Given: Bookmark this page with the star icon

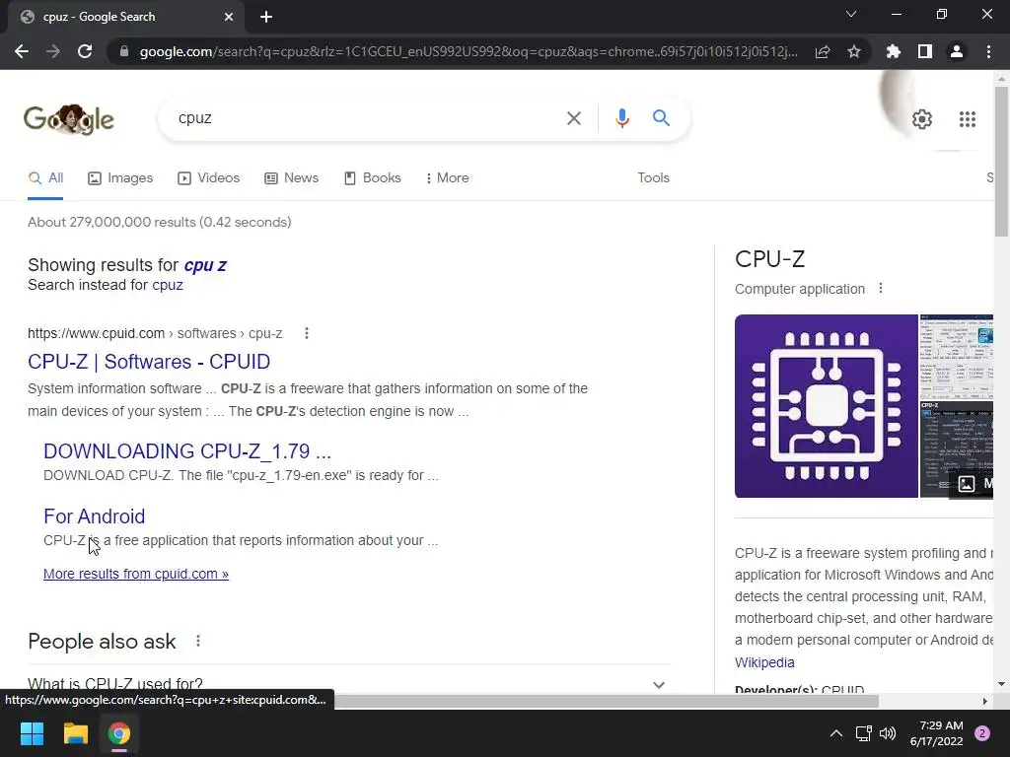Looking at the screenshot, I should [854, 51].
